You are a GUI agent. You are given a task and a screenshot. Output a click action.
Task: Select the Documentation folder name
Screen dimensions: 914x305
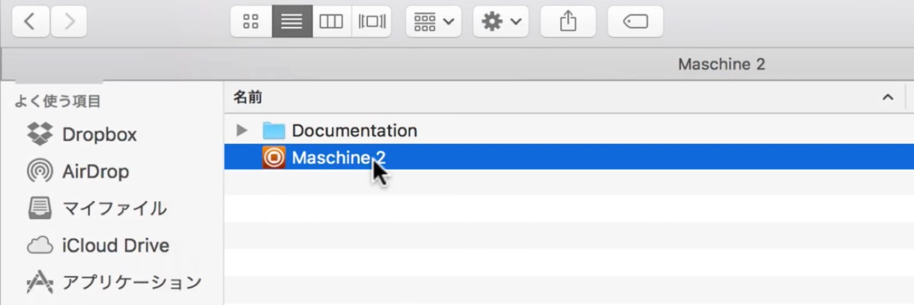tap(354, 131)
